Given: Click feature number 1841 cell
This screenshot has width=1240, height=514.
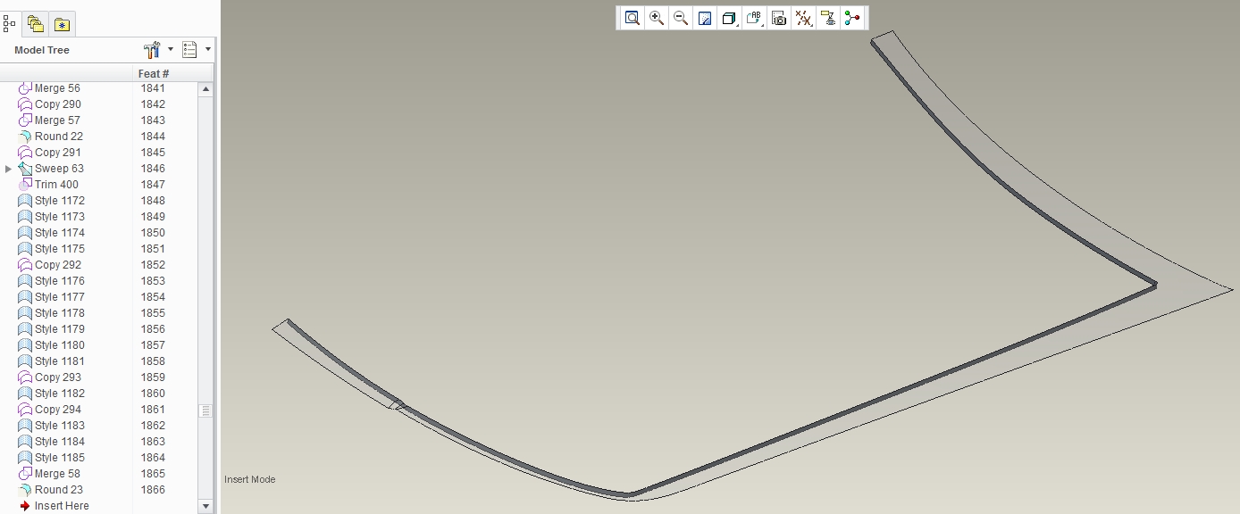Looking at the screenshot, I should (153, 88).
